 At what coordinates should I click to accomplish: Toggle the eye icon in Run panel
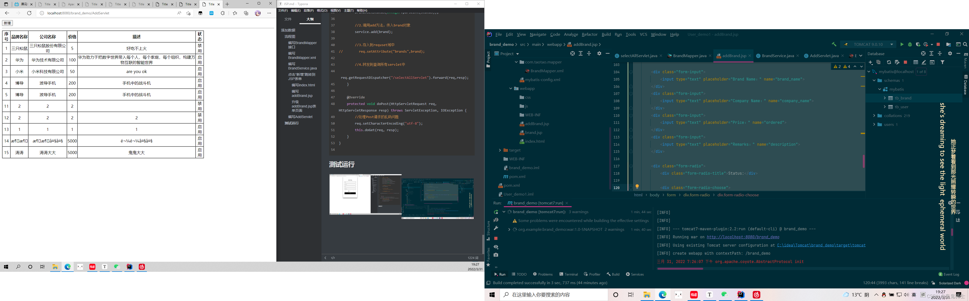pyautogui.click(x=496, y=247)
